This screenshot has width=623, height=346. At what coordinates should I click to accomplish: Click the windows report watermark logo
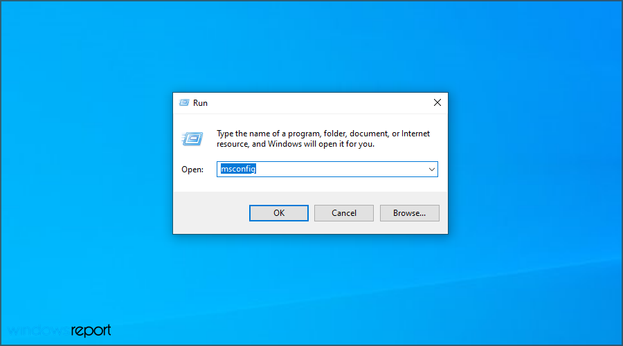click(x=60, y=330)
